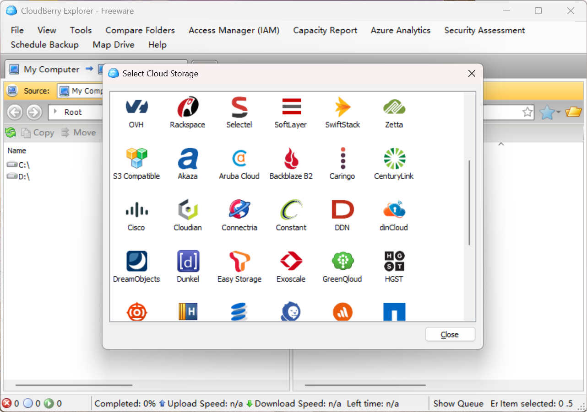Open the Tools menu
Viewport: 587px width, 412px height.
click(x=81, y=30)
